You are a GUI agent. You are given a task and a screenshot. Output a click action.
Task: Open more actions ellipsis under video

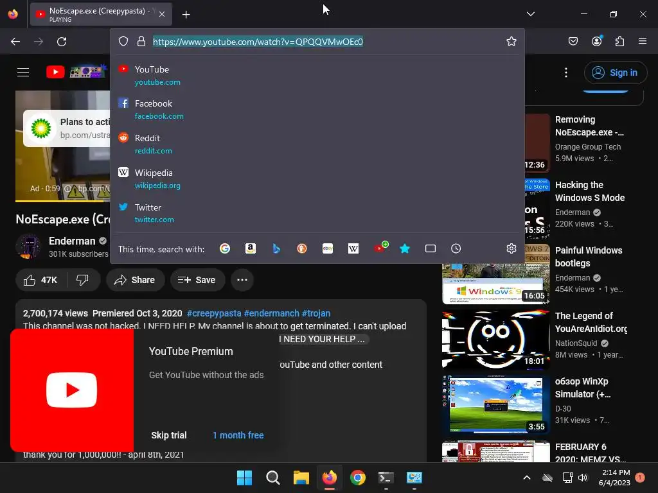pos(242,280)
